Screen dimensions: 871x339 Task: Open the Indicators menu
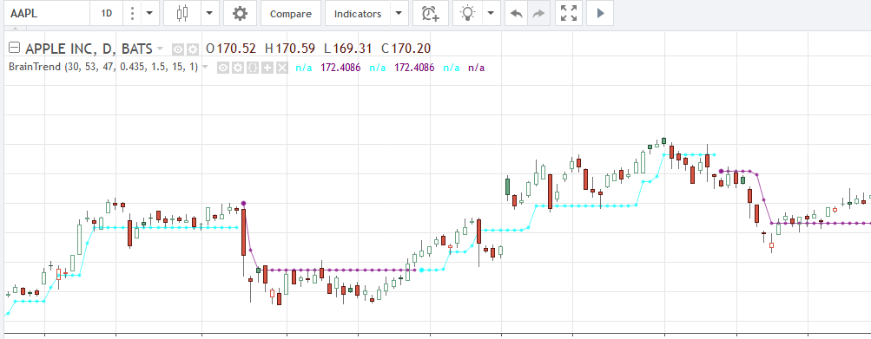pyautogui.click(x=358, y=13)
